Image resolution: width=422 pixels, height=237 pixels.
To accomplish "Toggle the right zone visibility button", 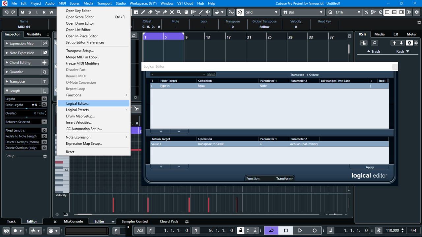I will (x=402, y=12).
